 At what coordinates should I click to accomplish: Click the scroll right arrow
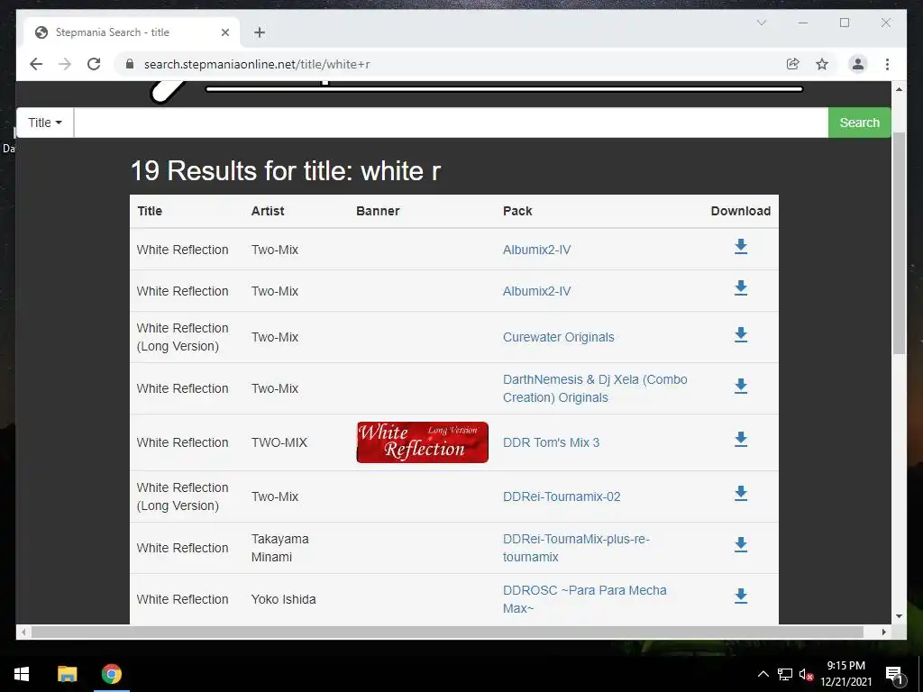pyautogui.click(x=883, y=632)
